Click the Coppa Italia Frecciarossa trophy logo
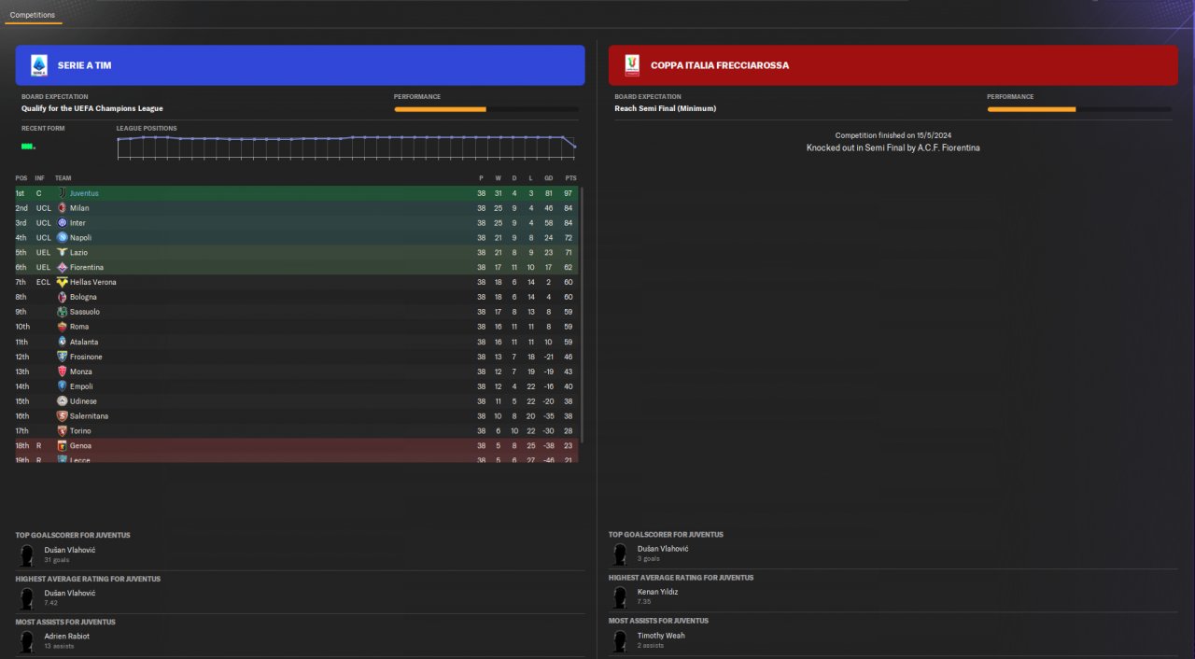This screenshot has width=1195, height=659. (632, 65)
